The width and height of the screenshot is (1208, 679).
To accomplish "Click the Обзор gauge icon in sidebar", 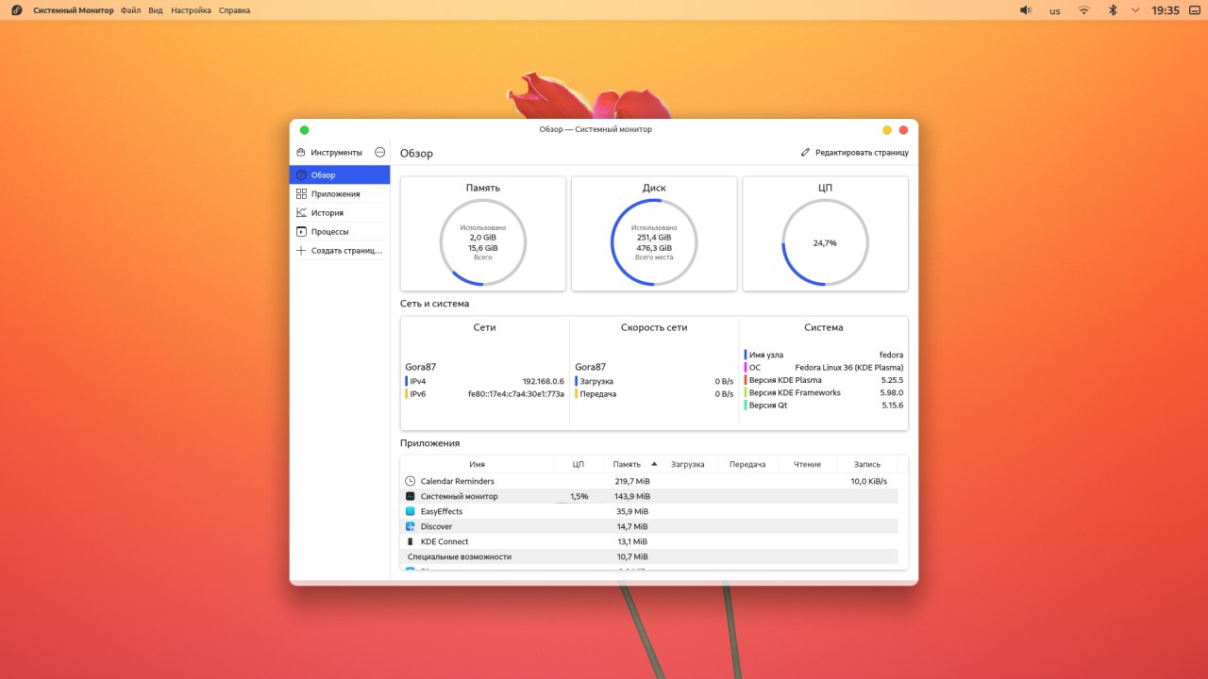I will 301,174.
